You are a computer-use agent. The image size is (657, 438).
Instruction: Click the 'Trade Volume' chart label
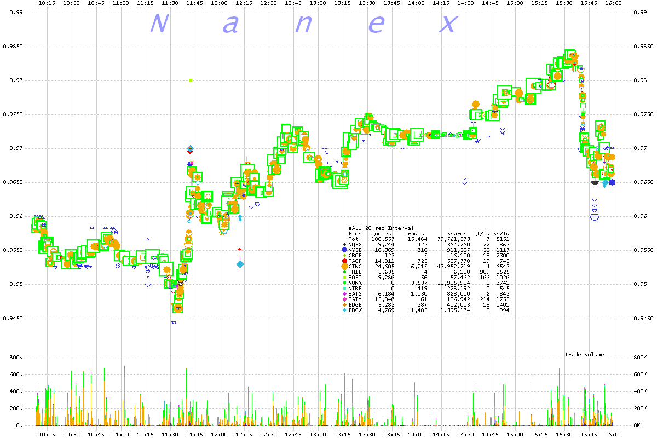585,355
